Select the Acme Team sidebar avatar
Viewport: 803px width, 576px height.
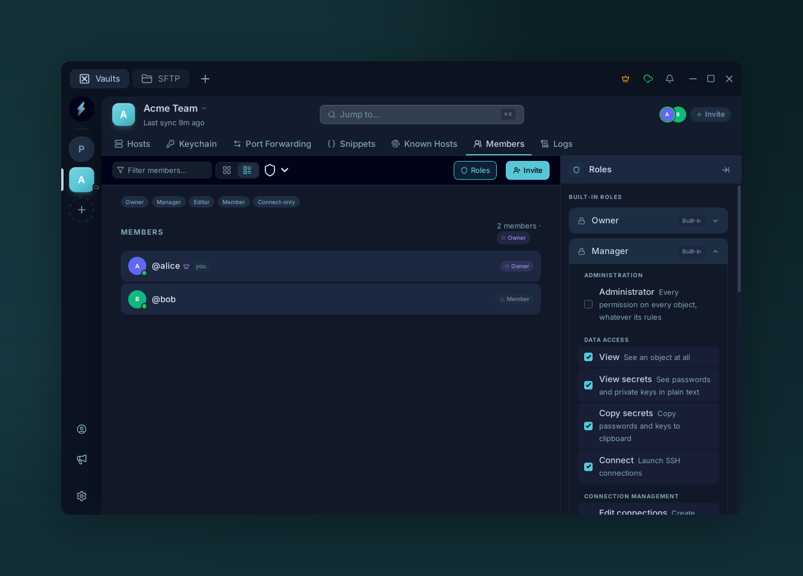81,180
